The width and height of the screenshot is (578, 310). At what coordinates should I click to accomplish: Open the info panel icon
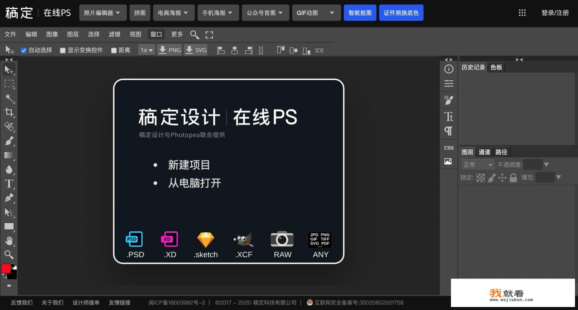[449, 69]
